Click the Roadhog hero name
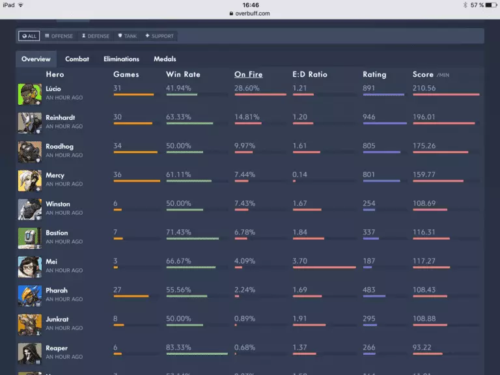Viewport: 500px width, 375px height. pyautogui.click(x=60, y=146)
